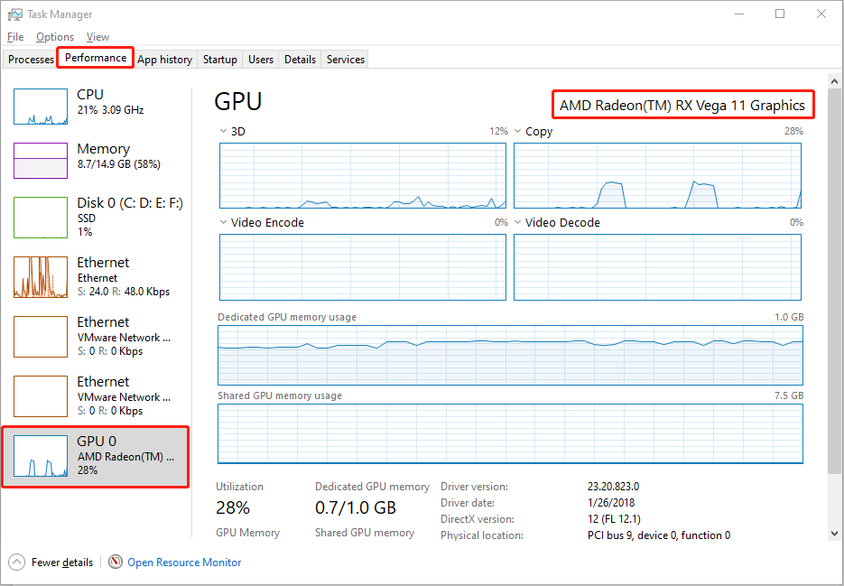Click the Dedicated GPU memory usage graph
Viewport: 844px width, 586px height.
(x=510, y=355)
